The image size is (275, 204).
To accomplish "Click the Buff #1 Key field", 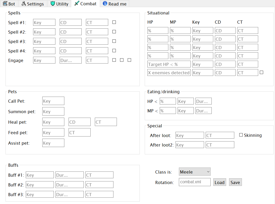I will (40, 175).
